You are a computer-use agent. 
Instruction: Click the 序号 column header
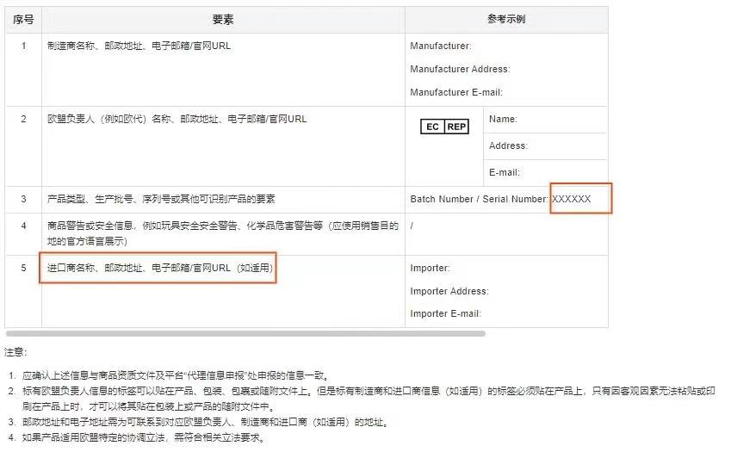point(23,20)
